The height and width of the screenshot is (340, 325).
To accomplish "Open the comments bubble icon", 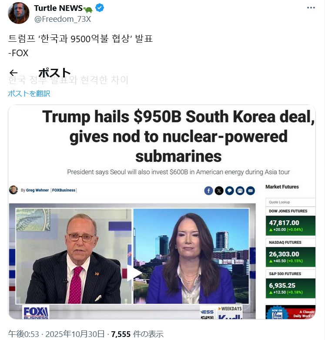I will point(229,191).
